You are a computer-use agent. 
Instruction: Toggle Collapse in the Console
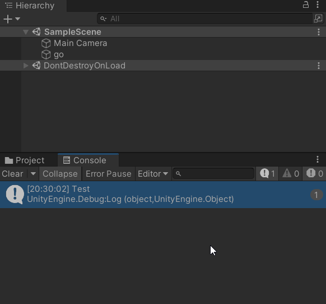[x=60, y=174]
